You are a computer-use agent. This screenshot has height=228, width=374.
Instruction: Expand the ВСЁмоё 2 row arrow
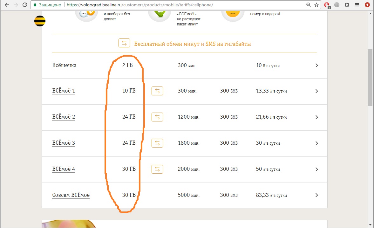pyautogui.click(x=317, y=117)
